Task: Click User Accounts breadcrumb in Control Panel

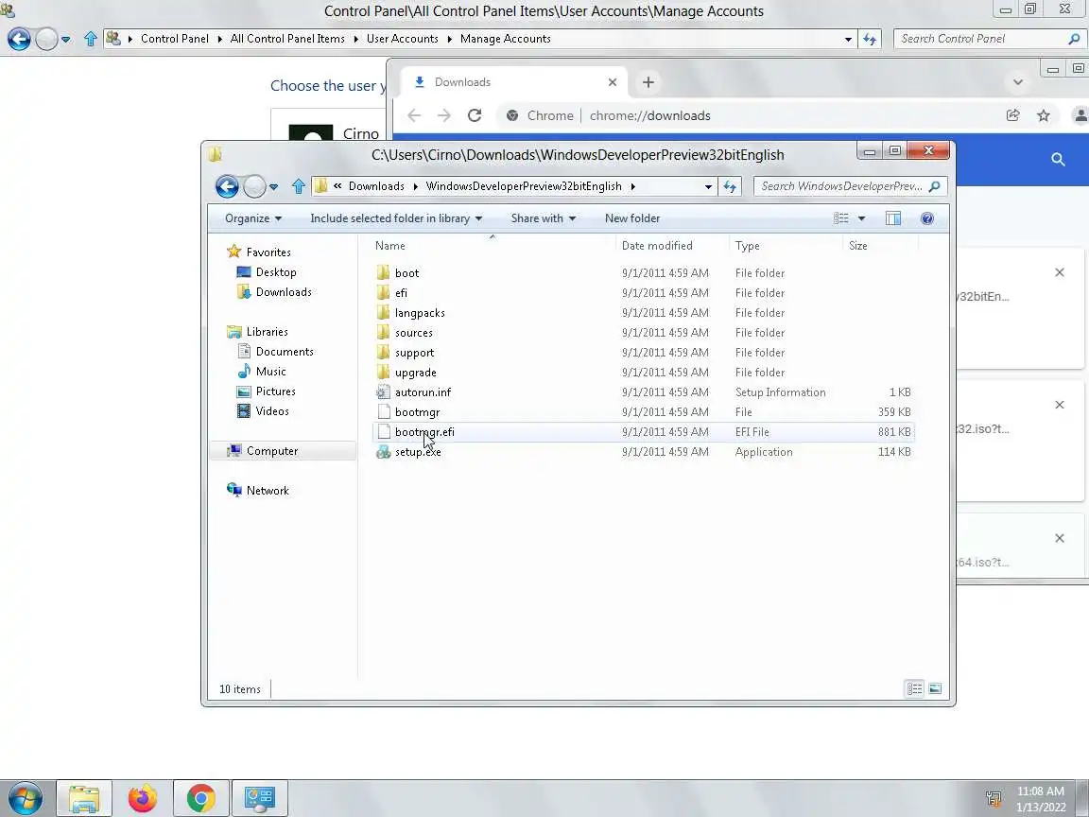Action: point(402,39)
